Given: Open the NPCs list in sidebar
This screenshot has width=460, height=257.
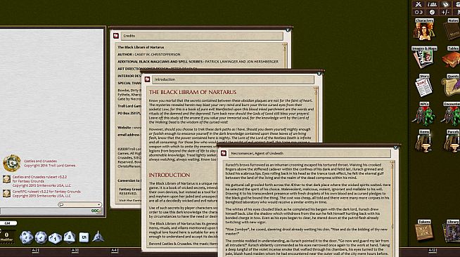Looking at the screenshot, I should [x=424, y=114].
